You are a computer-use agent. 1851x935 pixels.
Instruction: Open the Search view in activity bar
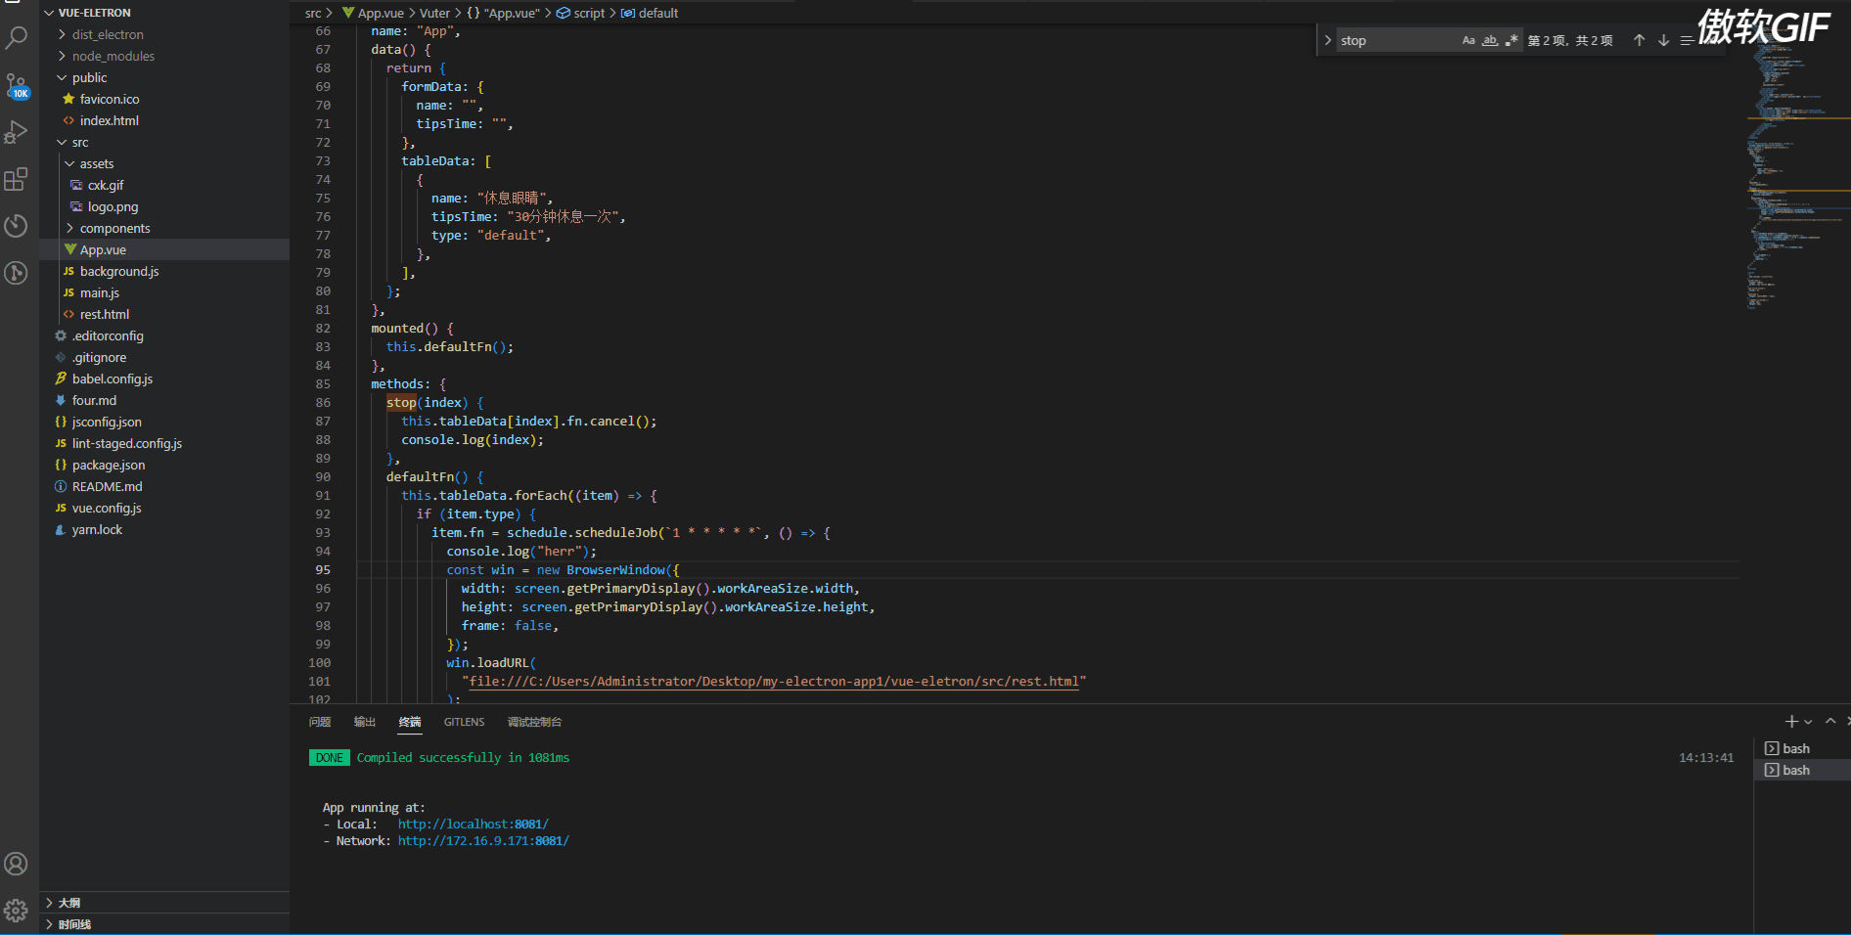17,38
